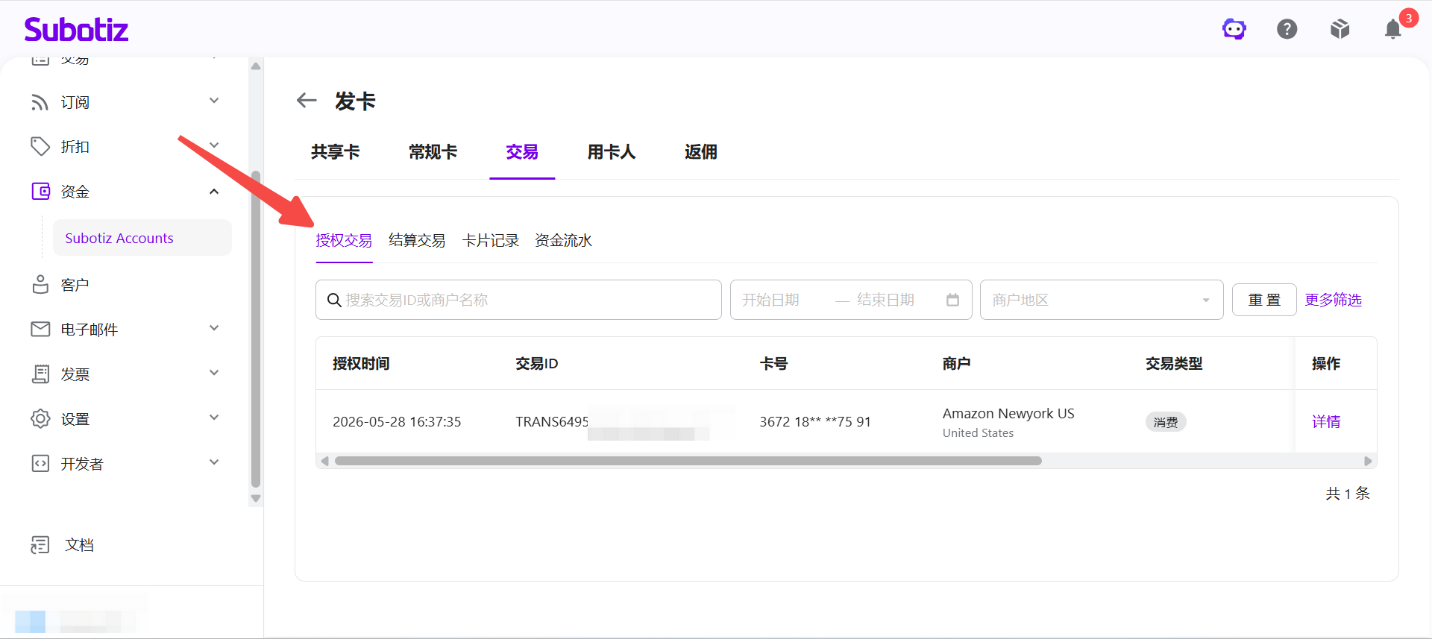The image size is (1432, 639).
Task: Expand the 订阅 menu chevron
Action: click(214, 101)
